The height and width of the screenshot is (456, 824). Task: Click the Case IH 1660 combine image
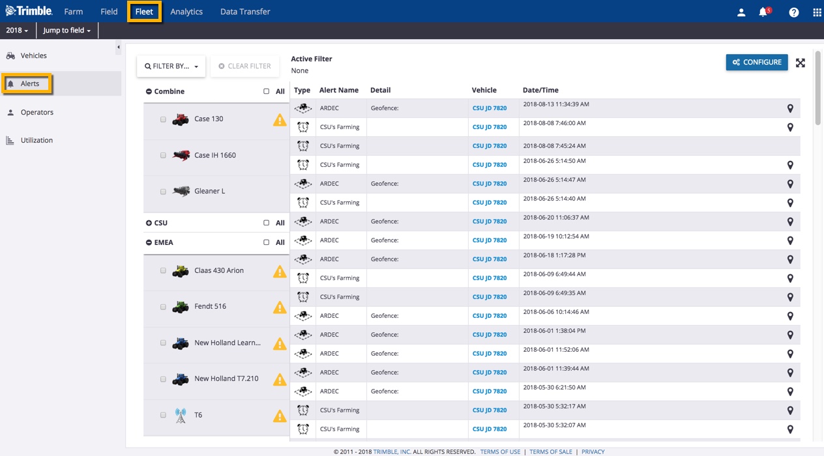click(181, 156)
